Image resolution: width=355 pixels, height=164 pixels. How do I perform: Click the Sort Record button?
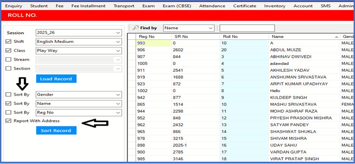tap(56, 131)
